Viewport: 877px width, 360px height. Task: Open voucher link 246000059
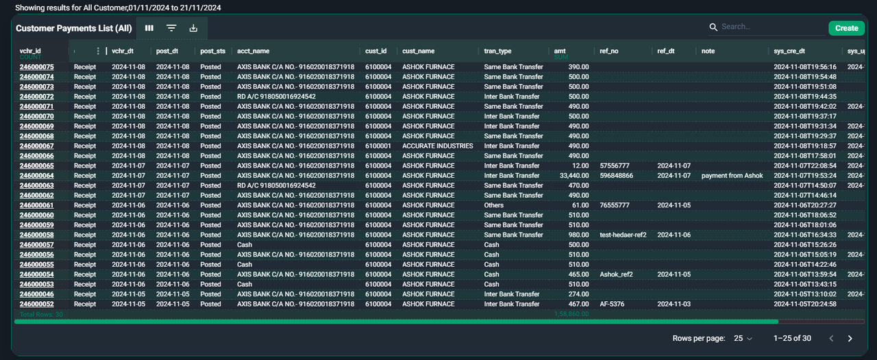[x=36, y=225]
